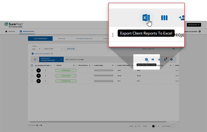Open the three-dot menu for Brock
Screen dimensions: 207x132
tap(45, 76)
